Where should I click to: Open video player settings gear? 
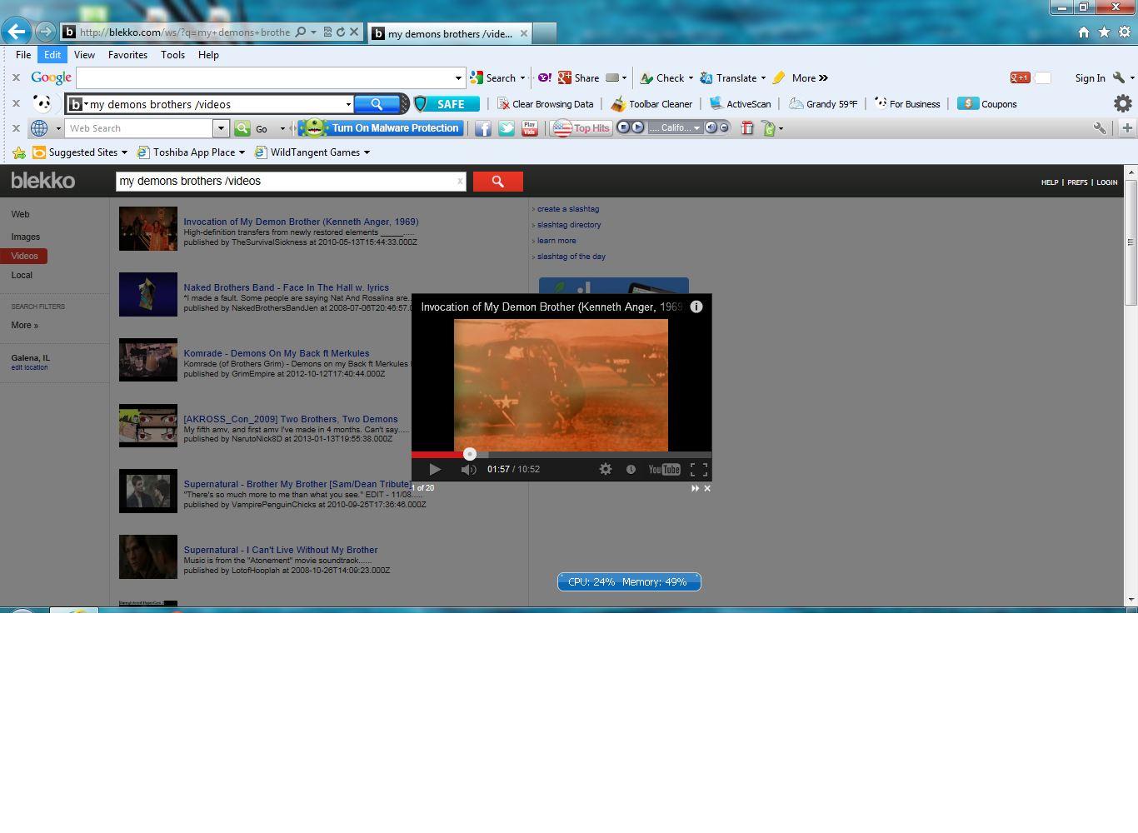coord(606,469)
